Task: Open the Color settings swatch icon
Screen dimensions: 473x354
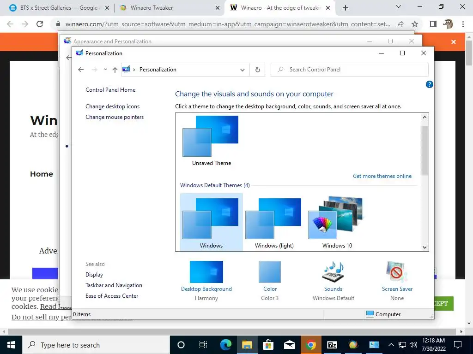Action: coord(270,272)
